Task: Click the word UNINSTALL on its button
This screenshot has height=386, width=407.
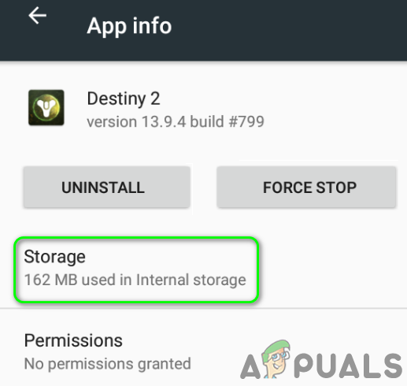Action: pos(103,187)
